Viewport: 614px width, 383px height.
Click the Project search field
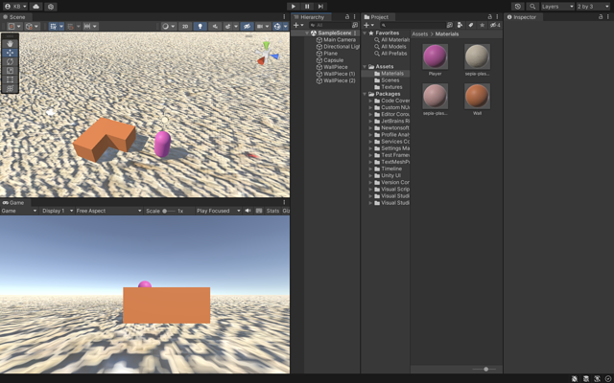[412, 25]
